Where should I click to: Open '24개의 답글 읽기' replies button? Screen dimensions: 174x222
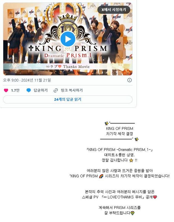point(68,99)
